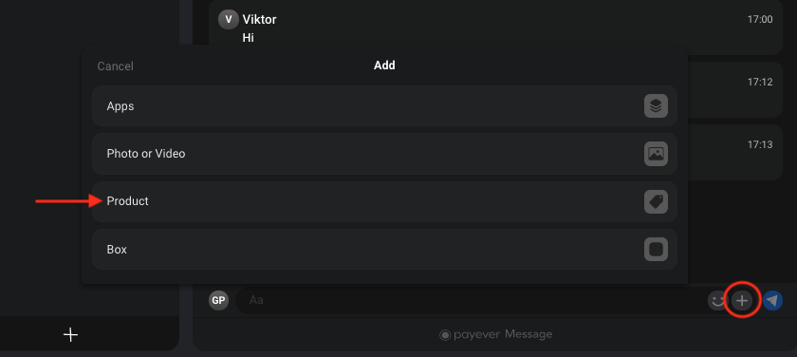Image resolution: width=797 pixels, height=357 pixels.
Task: Select the message bubble timestamped 17:13
Action: pyautogui.click(x=735, y=153)
